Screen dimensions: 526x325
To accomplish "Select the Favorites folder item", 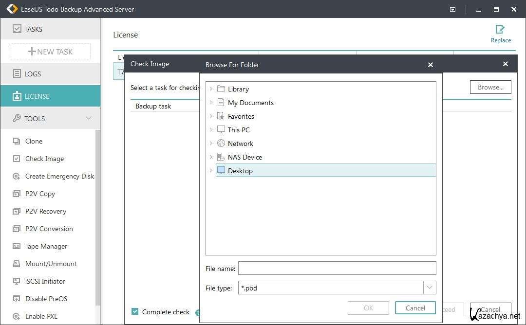I will click(241, 116).
